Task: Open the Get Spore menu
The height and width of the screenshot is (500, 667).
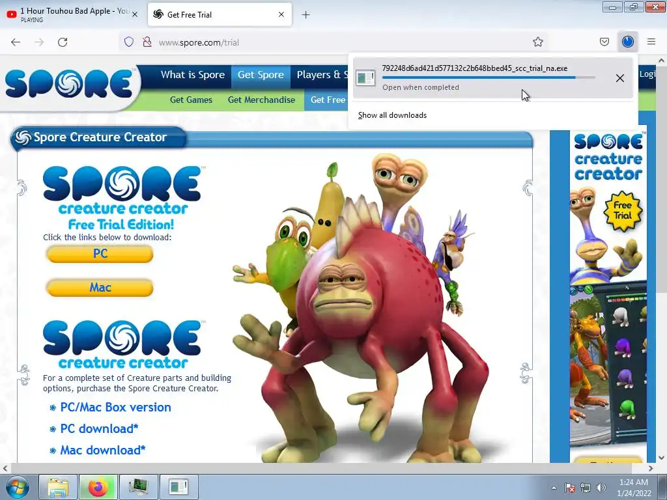Action: (x=261, y=75)
